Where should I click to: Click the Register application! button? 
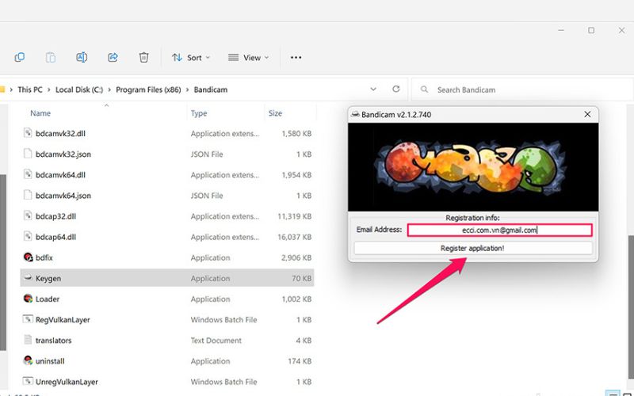pyautogui.click(x=473, y=248)
